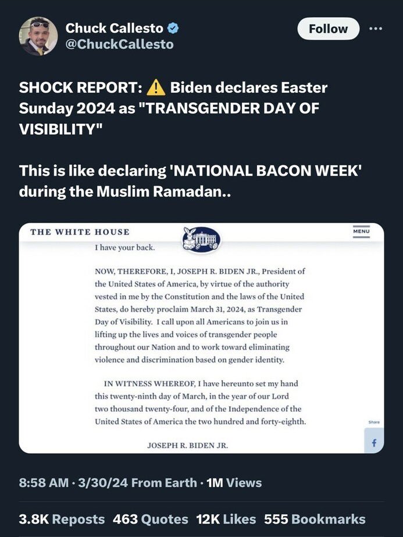Click the Share label above the Facebook icon
403x537 pixels.
point(373,422)
